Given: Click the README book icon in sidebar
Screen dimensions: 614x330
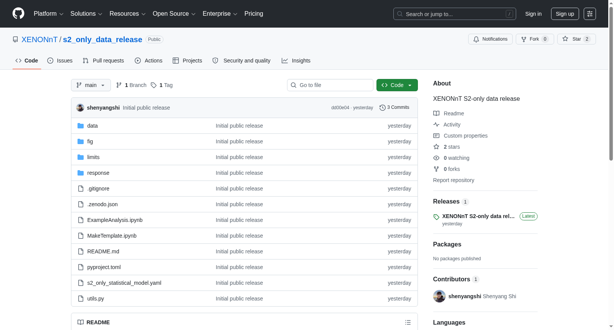Looking at the screenshot, I should pos(436,113).
